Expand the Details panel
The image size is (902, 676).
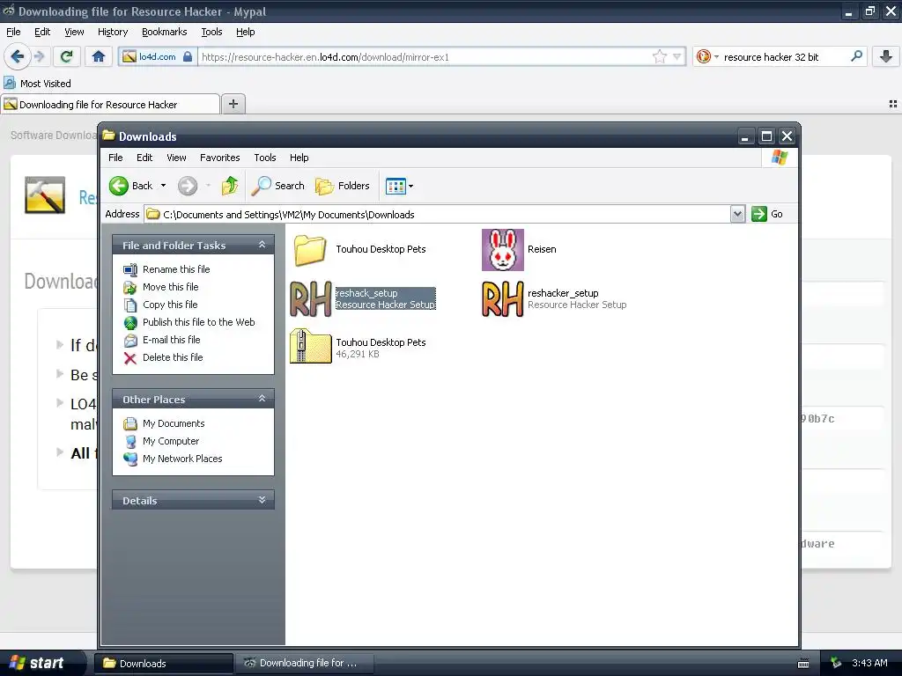pos(262,500)
